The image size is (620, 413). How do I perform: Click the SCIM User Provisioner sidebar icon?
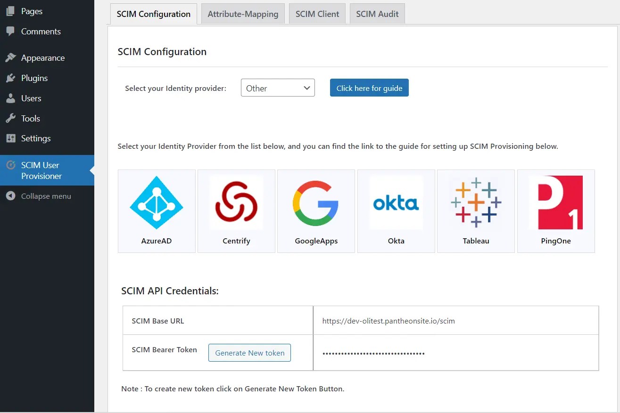tap(10, 165)
